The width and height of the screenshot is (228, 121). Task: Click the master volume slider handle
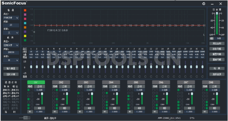217,13
